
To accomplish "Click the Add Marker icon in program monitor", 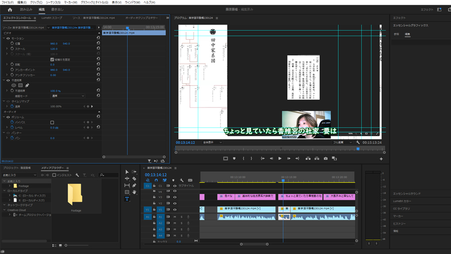I will coord(234,159).
